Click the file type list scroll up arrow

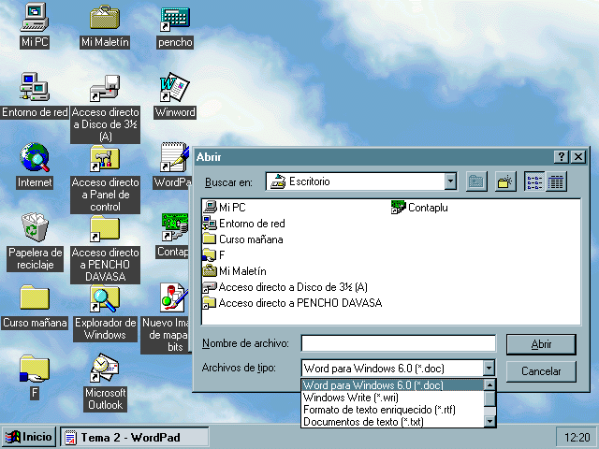coord(489,384)
